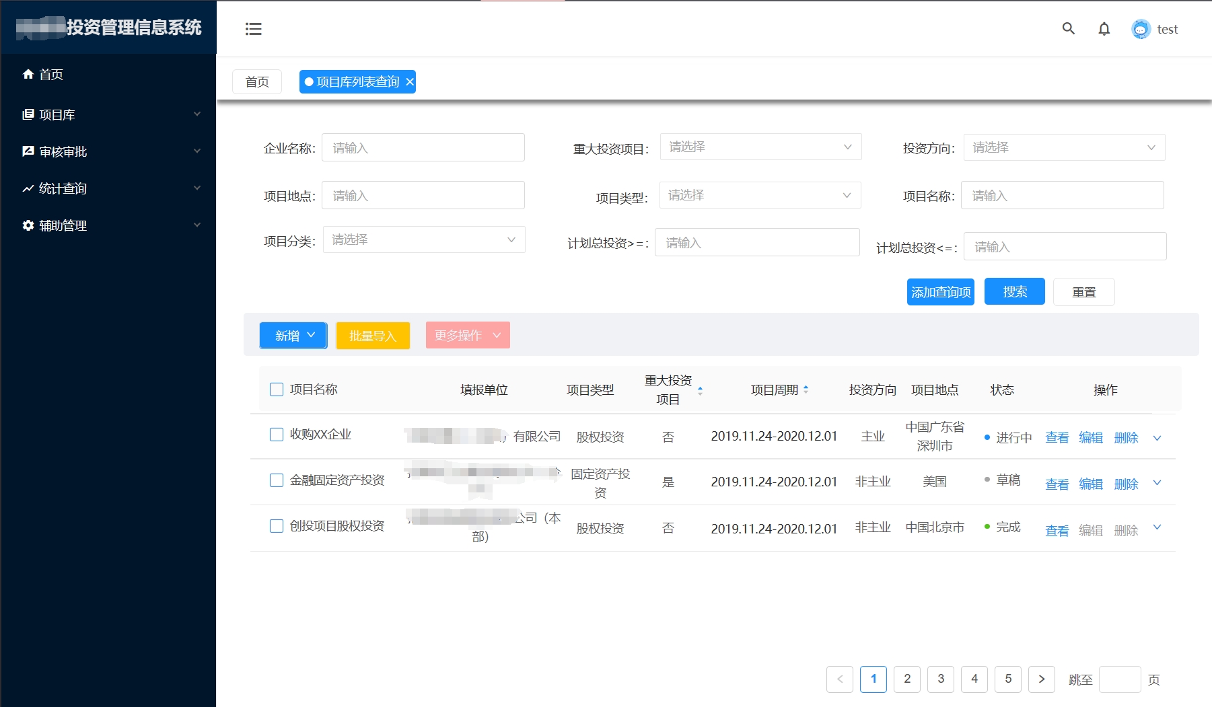Check the 收购XX企业 row checkbox

[x=277, y=435]
